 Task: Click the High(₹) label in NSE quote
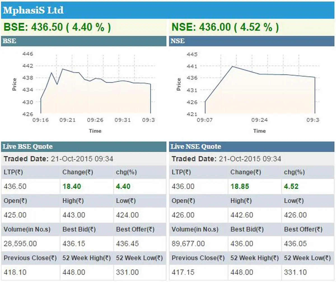241,201
